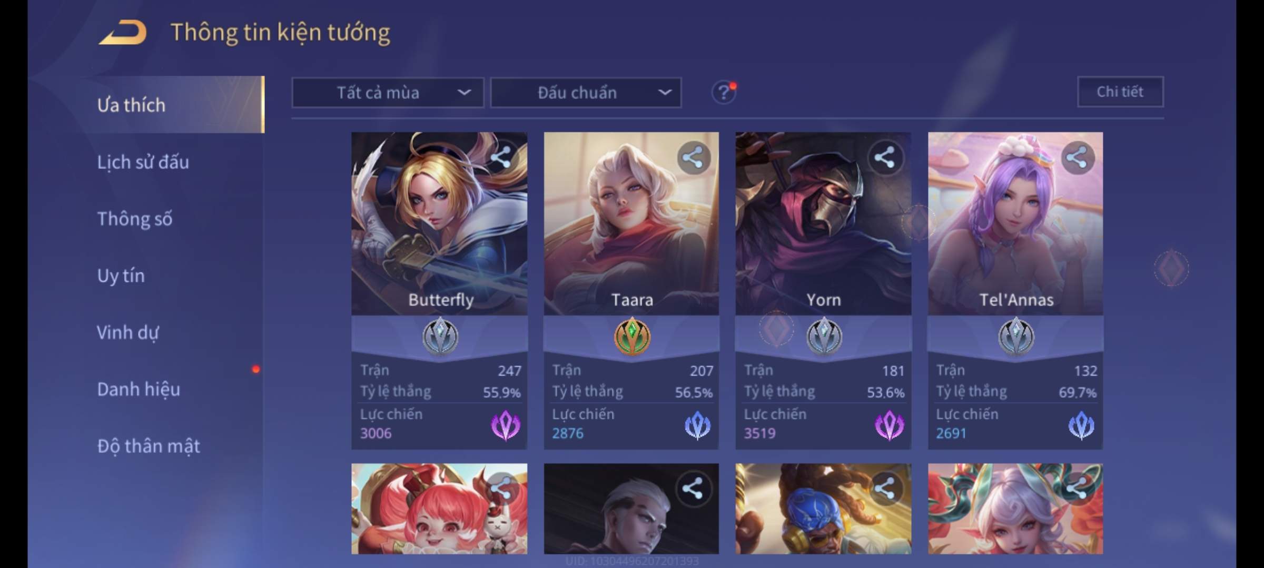The height and width of the screenshot is (568, 1264).
Task: Share the Butterfly hero card
Action: (x=500, y=157)
